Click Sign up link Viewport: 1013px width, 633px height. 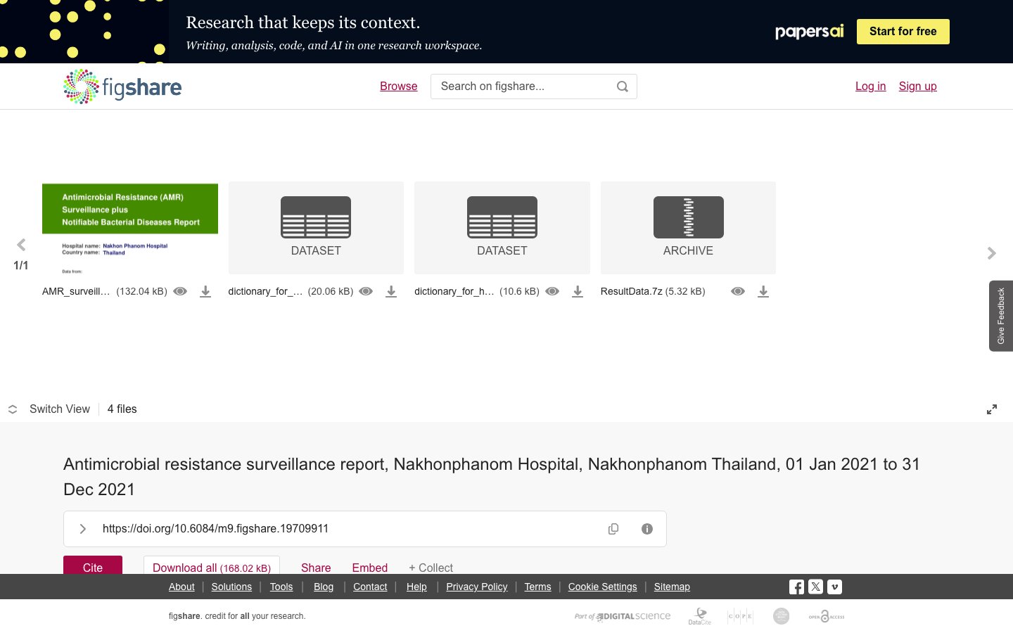point(917,87)
